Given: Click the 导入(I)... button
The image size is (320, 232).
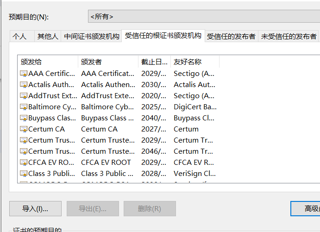Looking at the screenshot, I should [35, 208].
